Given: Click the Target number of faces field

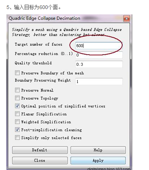Looking at the screenshot, I should click(x=99, y=46).
